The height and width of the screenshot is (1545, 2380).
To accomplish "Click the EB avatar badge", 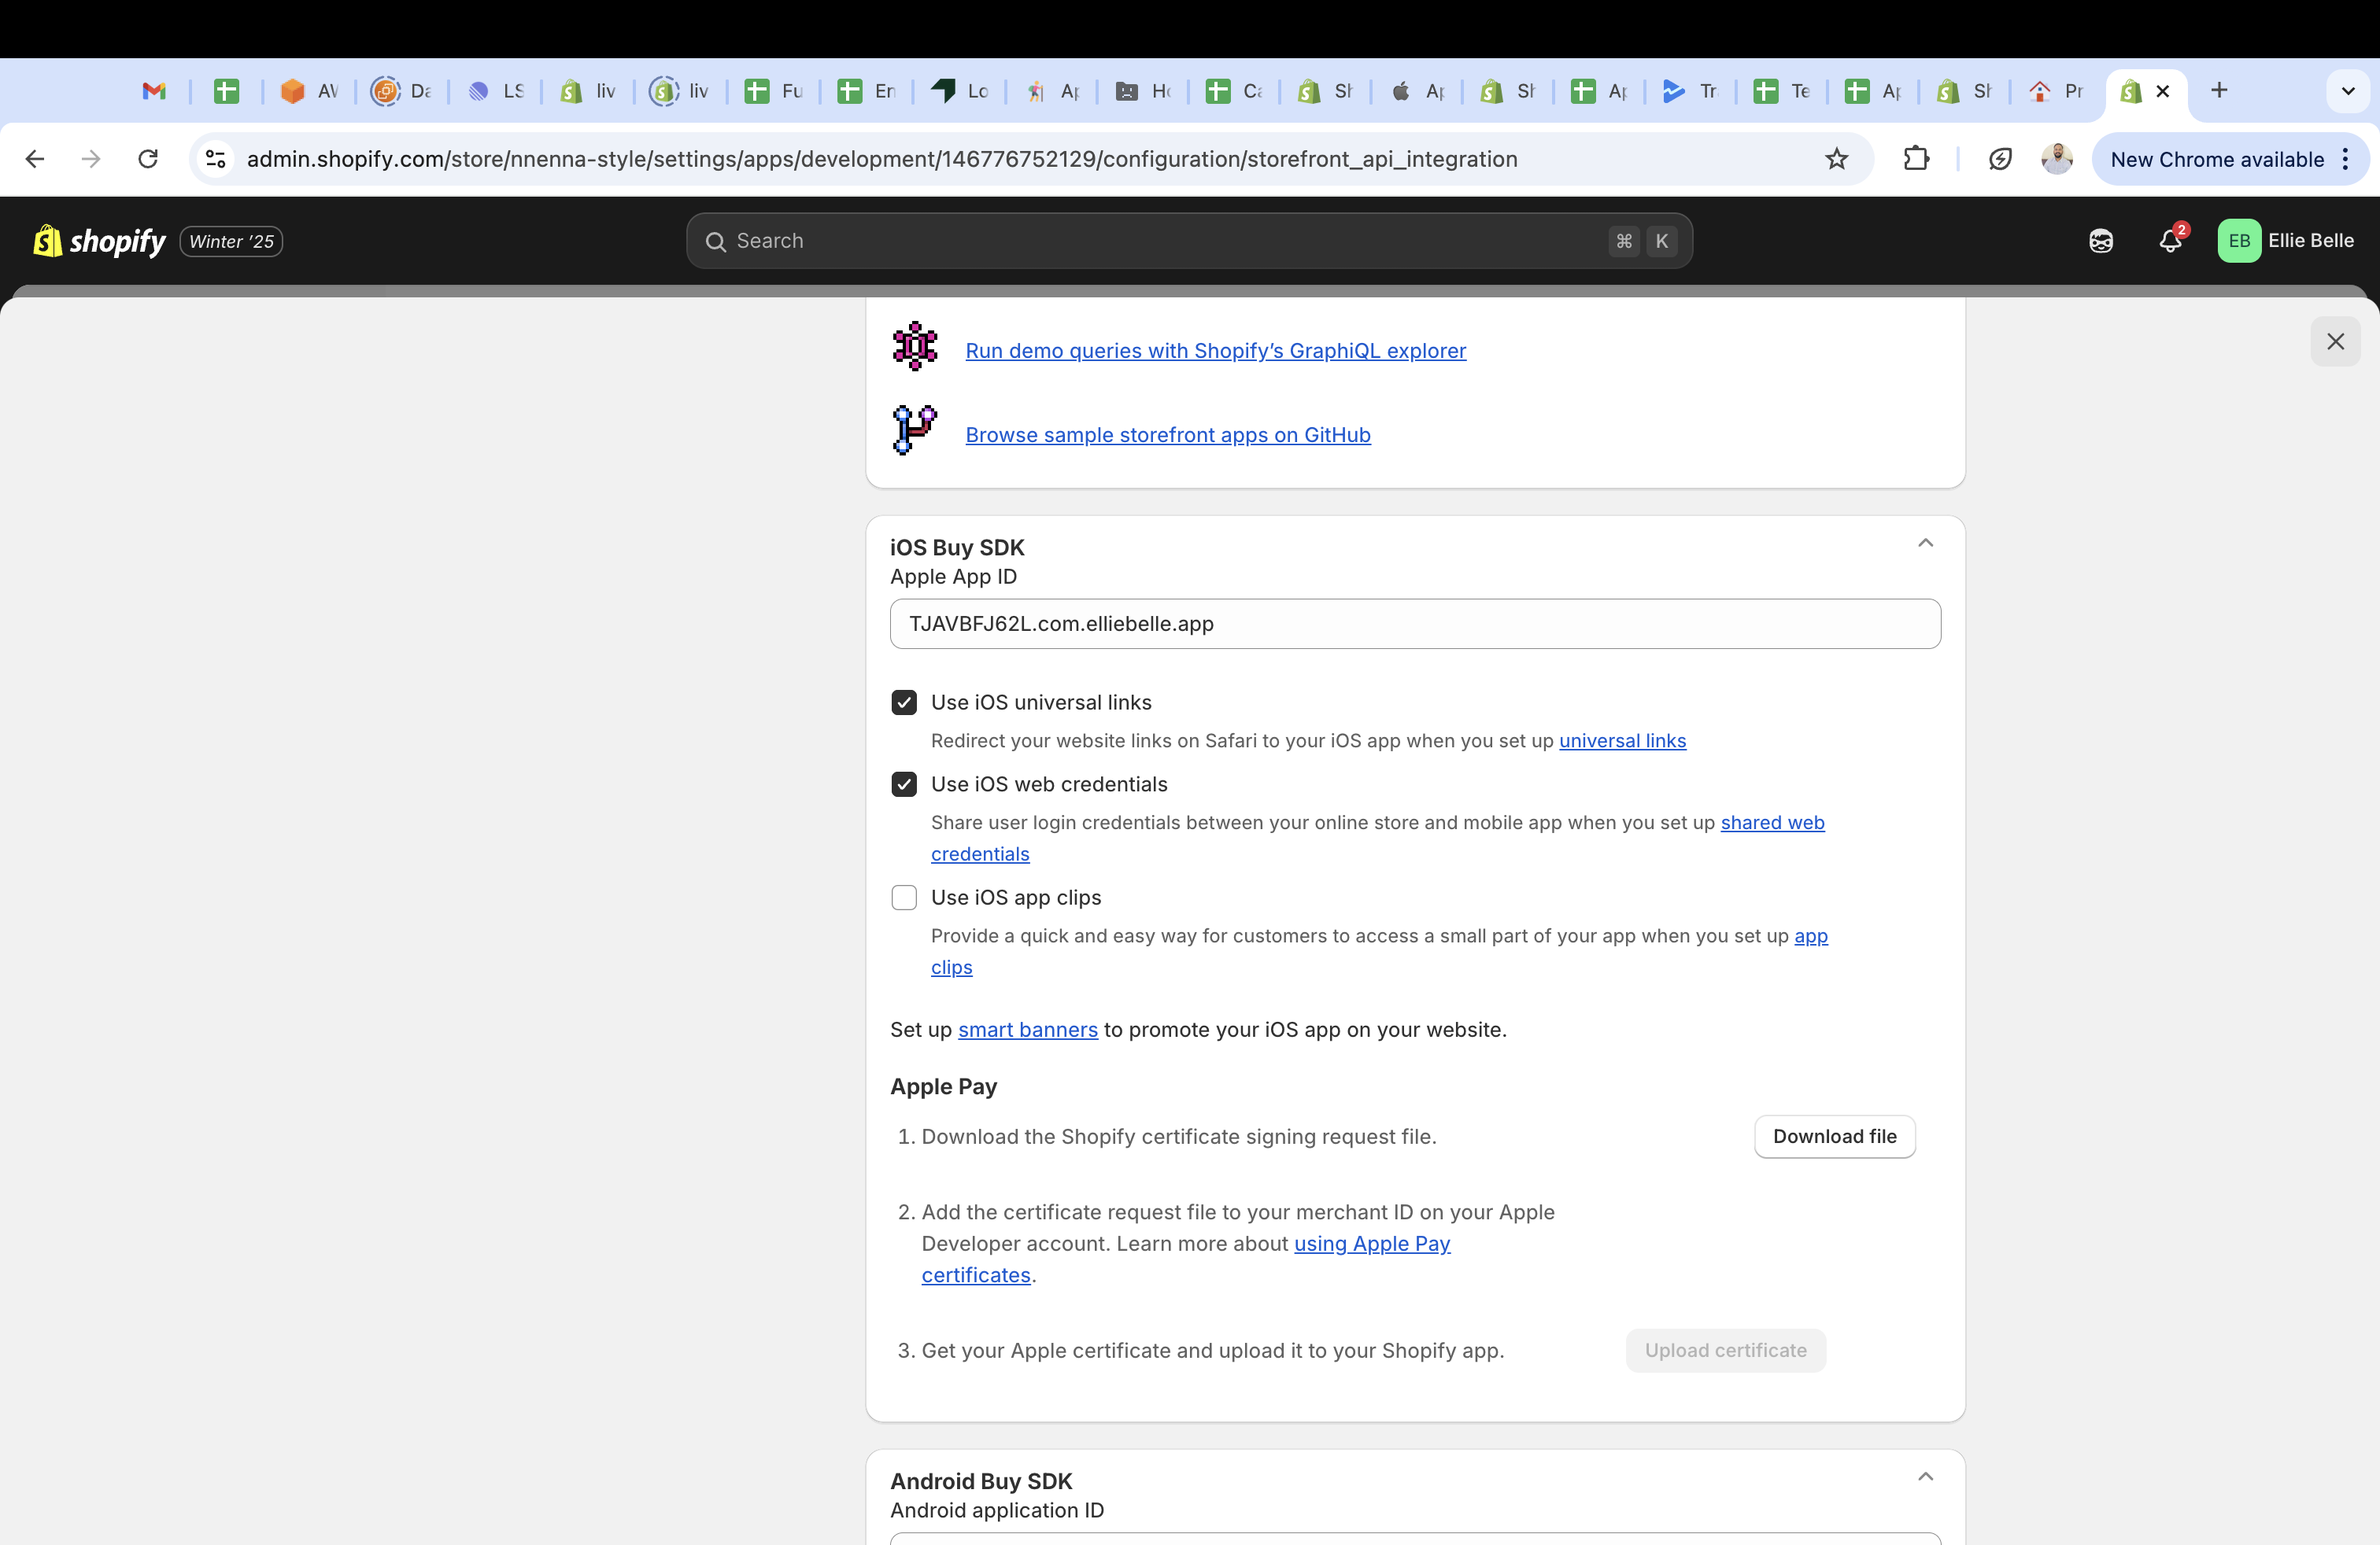I will pyautogui.click(x=2239, y=241).
